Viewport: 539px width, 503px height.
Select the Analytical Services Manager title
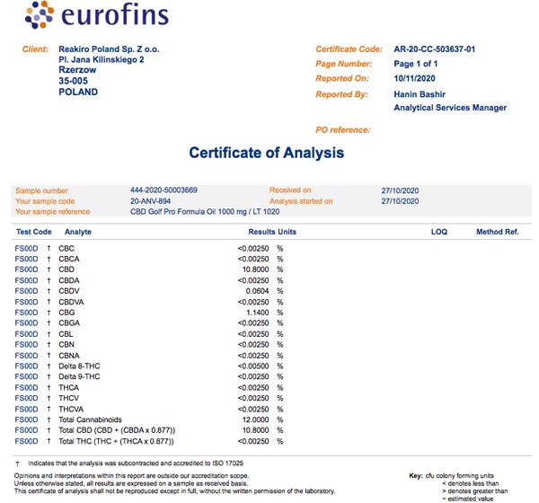450,108
